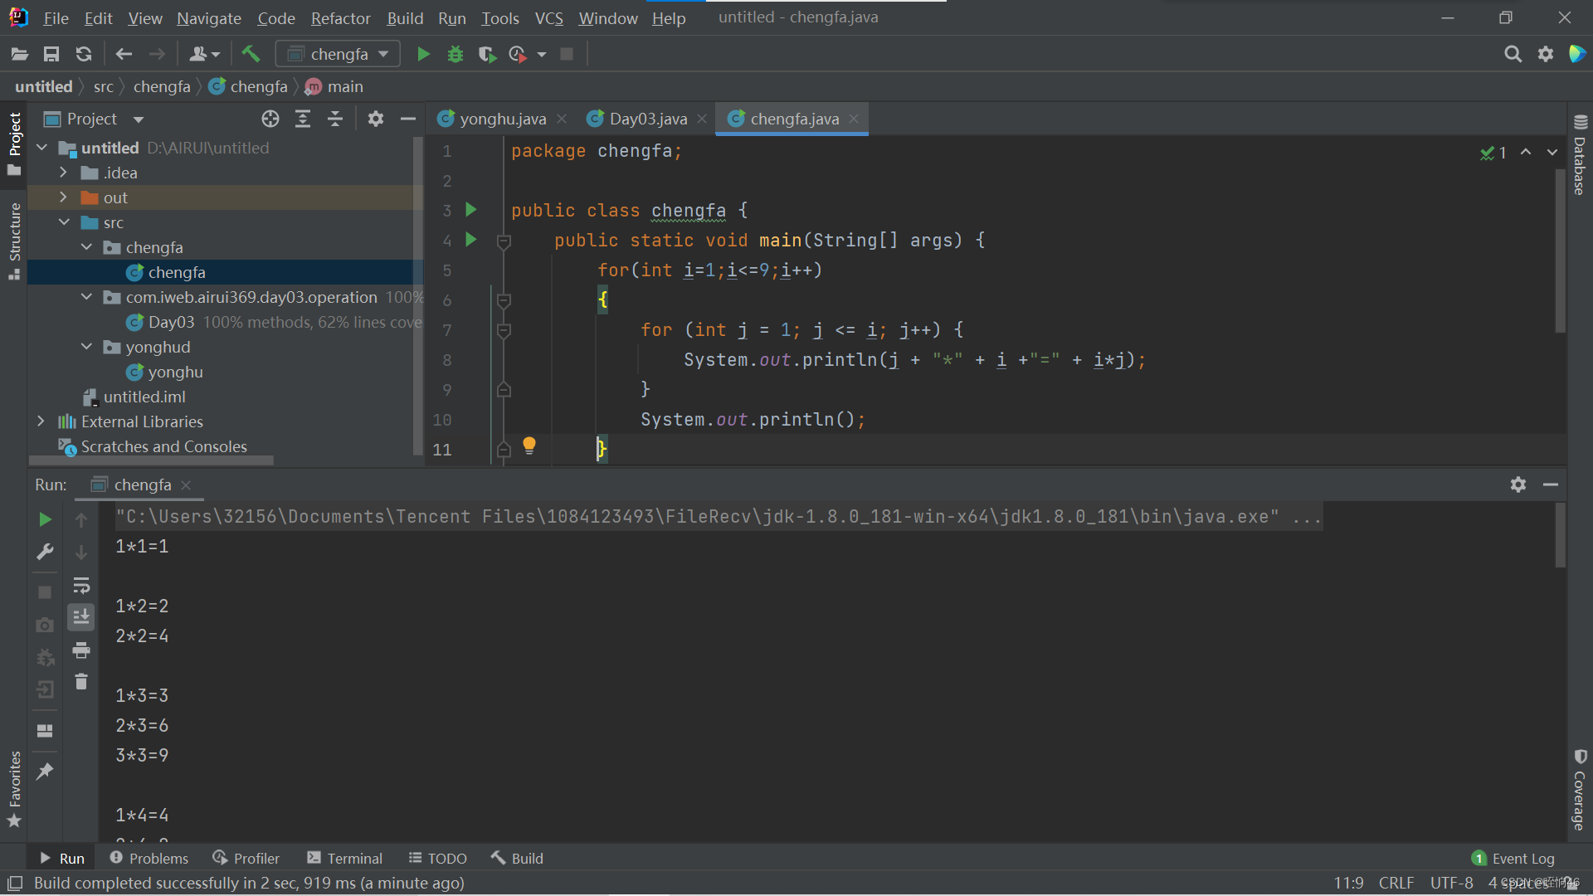1593x896 pixels.
Task: Click the Build hammer icon
Action: (x=251, y=55)
